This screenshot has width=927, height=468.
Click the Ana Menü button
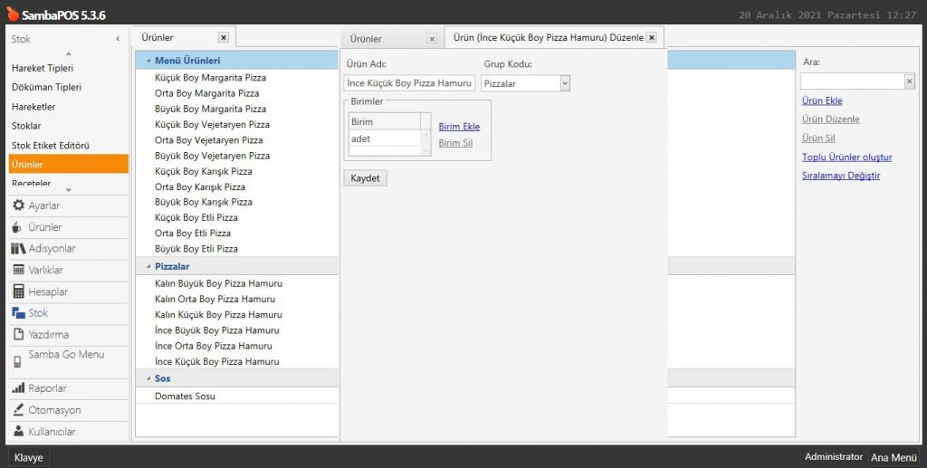click(x=894, y=457)
